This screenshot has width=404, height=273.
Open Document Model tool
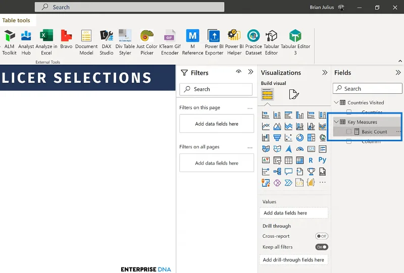[x=86, y=42]
